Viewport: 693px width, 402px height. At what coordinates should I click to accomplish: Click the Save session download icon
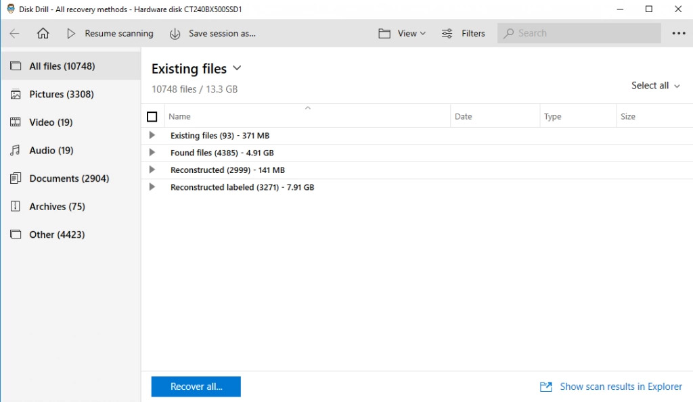click(175, 34)
